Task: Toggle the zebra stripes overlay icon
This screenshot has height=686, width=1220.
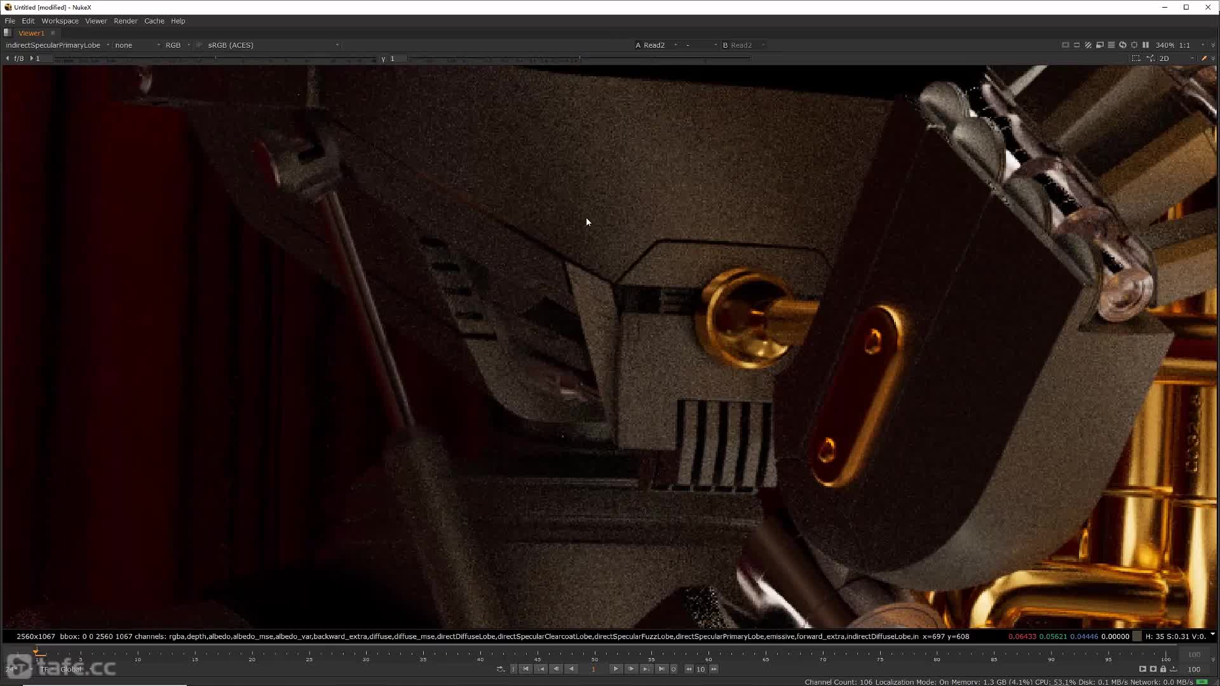Action: (x=1088, y=45)
